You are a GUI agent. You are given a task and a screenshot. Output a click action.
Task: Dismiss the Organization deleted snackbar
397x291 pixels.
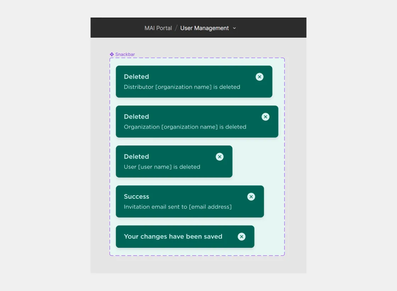[x=265, y=117]
